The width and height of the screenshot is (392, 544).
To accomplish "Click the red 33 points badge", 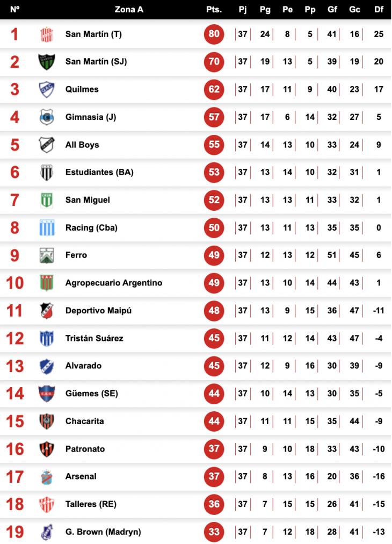I will pos(214,532).
